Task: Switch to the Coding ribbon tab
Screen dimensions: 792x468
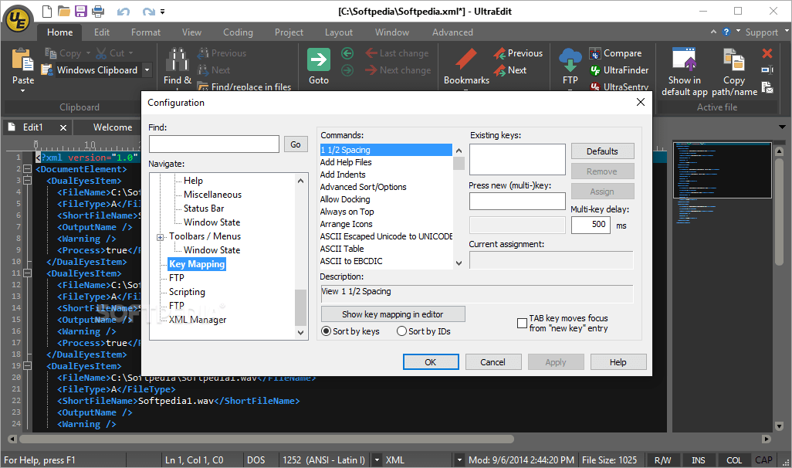Action: [238, 32]
